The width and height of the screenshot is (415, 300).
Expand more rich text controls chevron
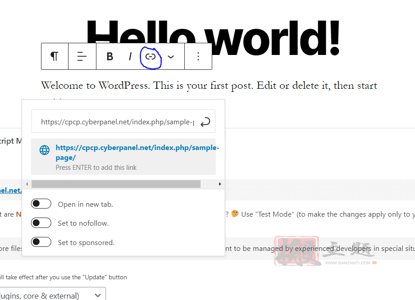coord(171,57)
